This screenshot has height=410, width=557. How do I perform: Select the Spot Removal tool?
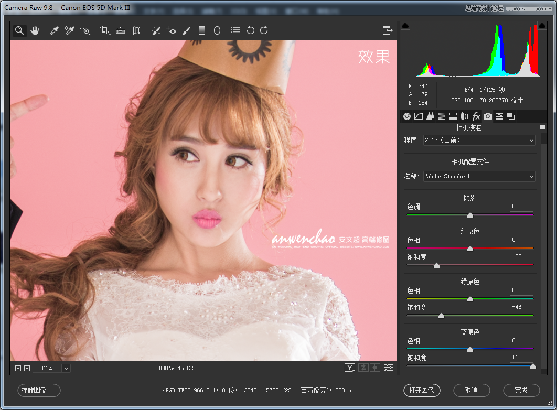pyautogui.click(x=156, y=30)
